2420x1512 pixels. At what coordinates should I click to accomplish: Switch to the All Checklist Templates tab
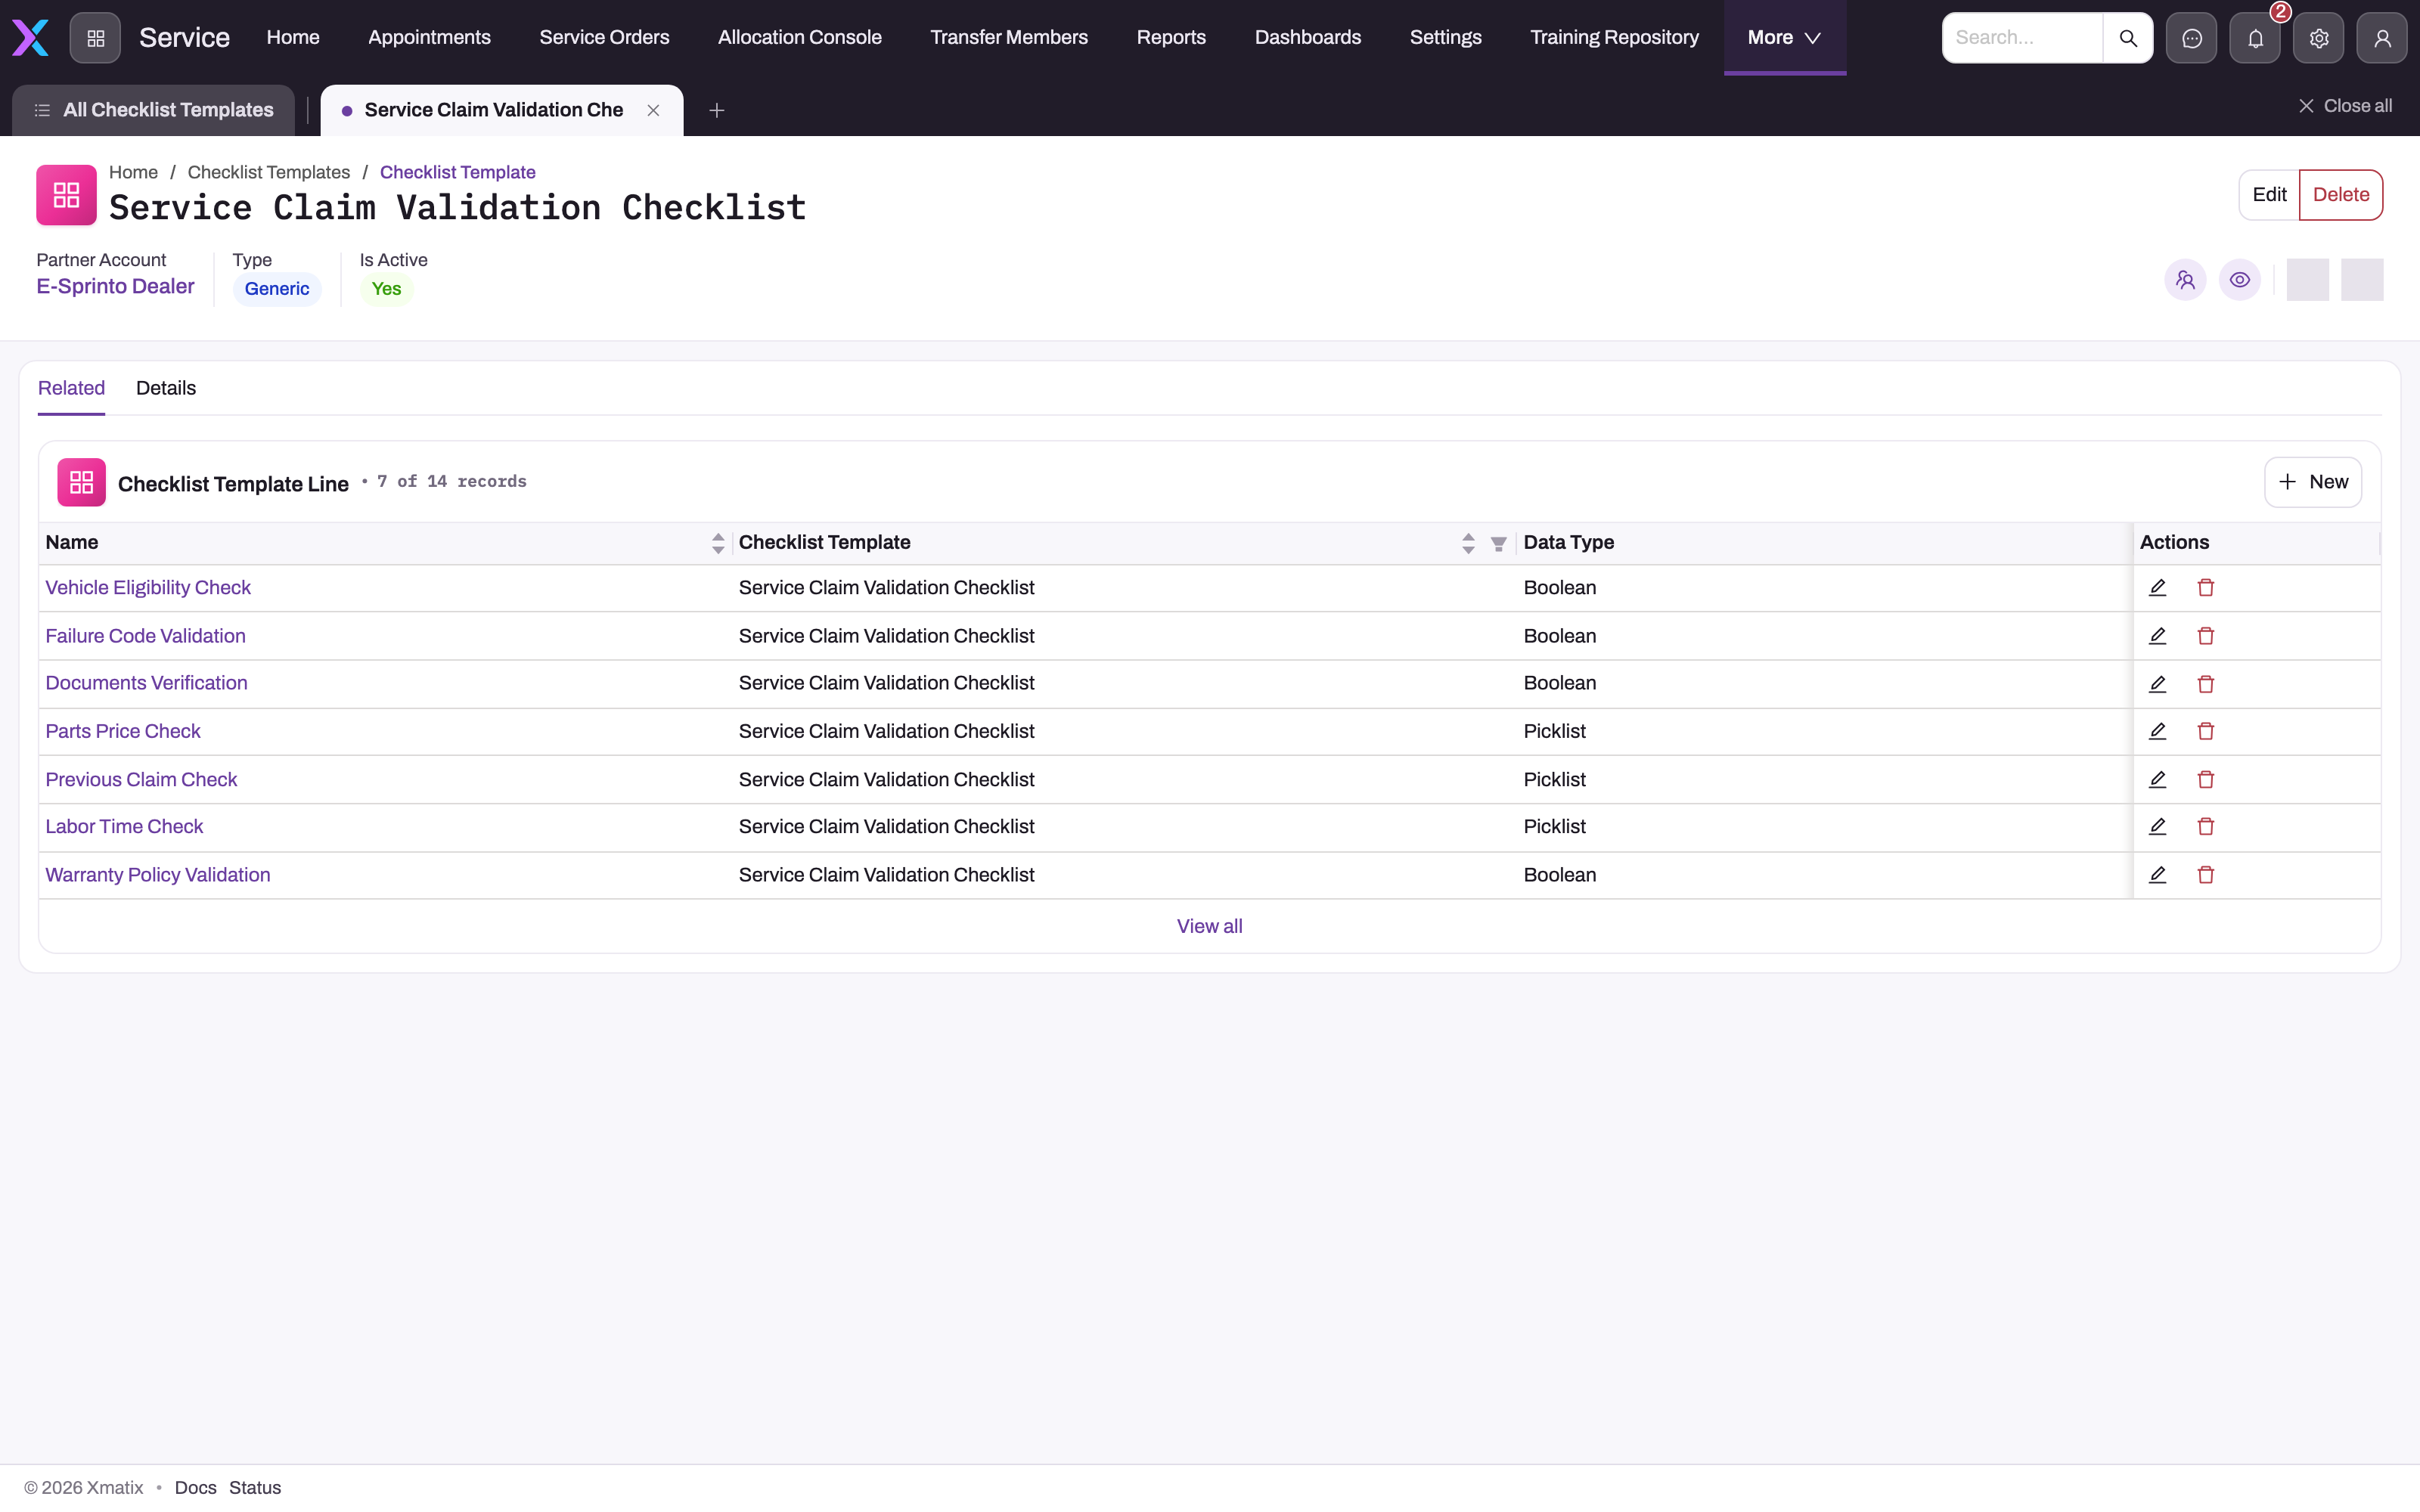153,110
